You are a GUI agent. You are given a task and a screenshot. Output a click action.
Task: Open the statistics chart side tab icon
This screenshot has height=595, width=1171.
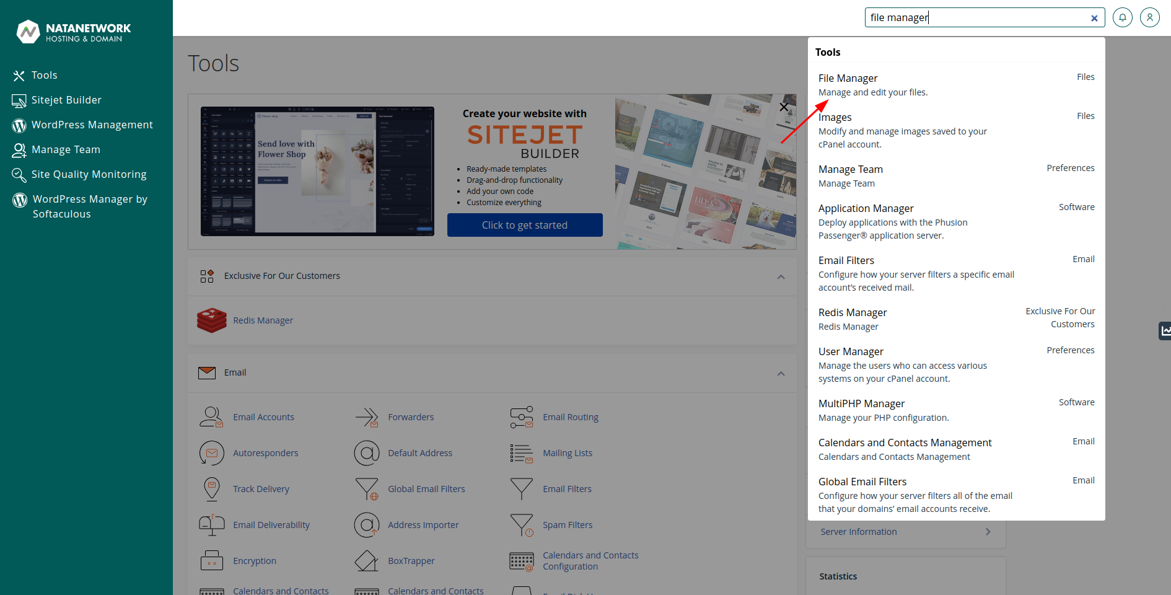[1165, 331]
